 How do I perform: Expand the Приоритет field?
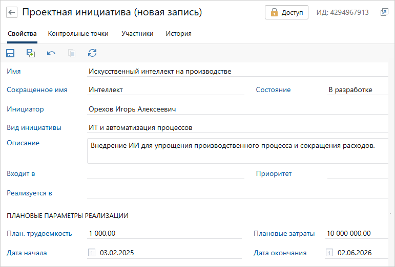(357, 173)
